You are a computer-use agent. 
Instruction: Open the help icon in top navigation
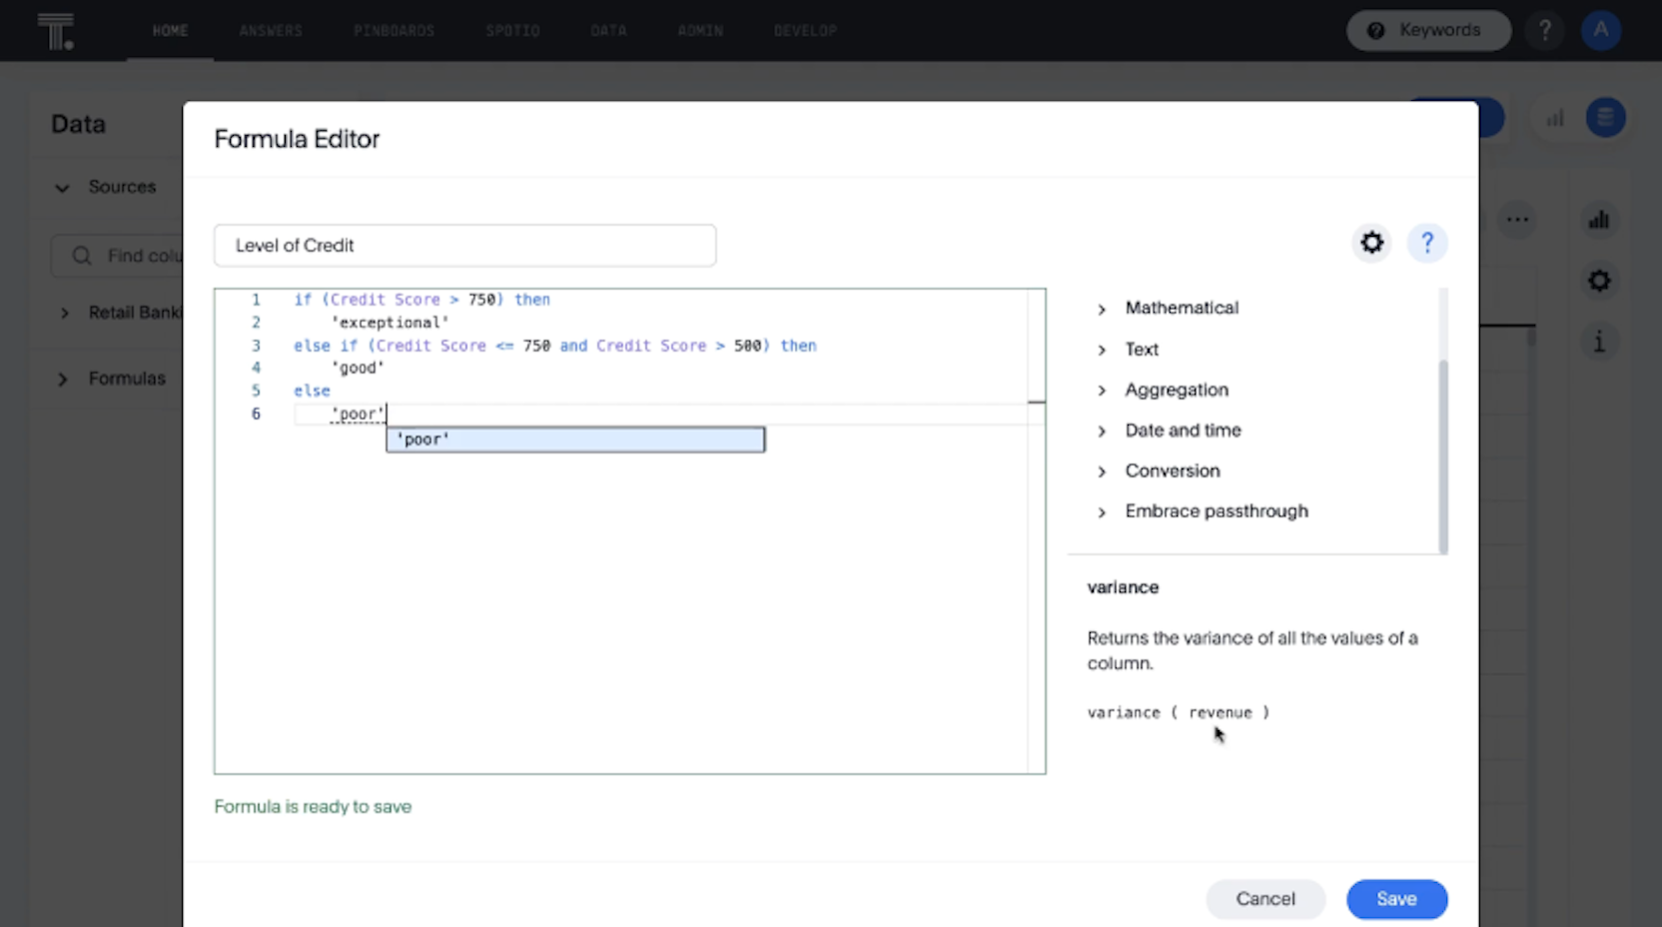point(1544,30)
